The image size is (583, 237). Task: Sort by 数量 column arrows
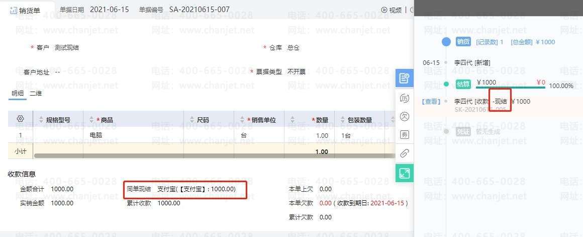(293, 120)
